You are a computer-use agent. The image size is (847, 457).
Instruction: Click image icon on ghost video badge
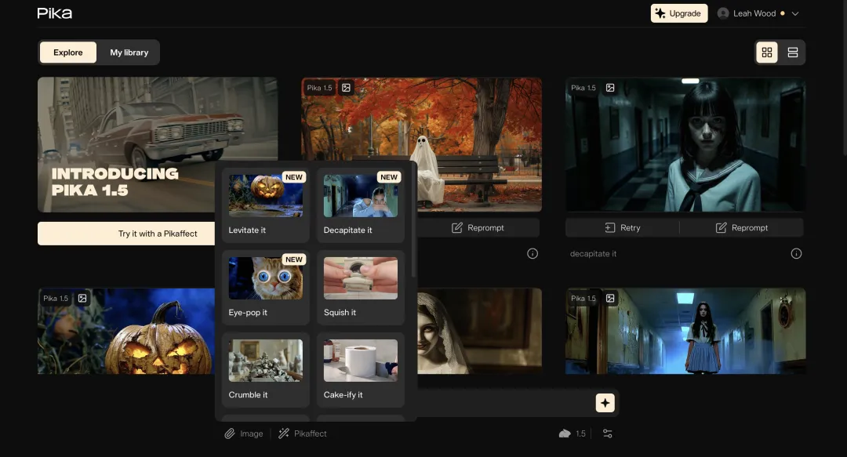coord(347,88)
